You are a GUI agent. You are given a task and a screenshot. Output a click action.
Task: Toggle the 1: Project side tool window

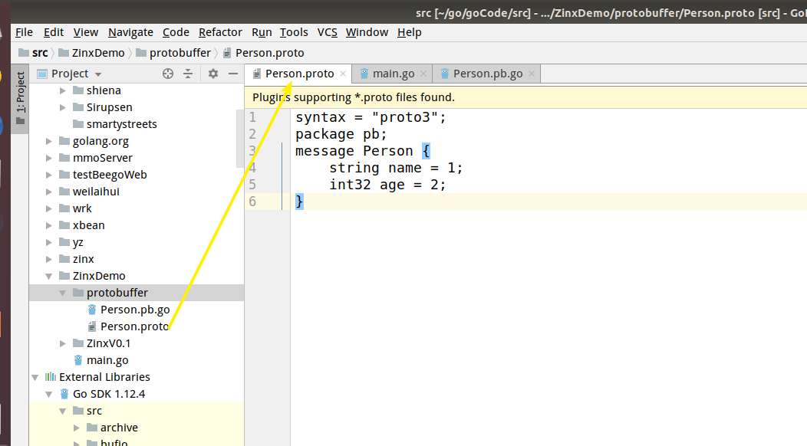coord(20,99)
